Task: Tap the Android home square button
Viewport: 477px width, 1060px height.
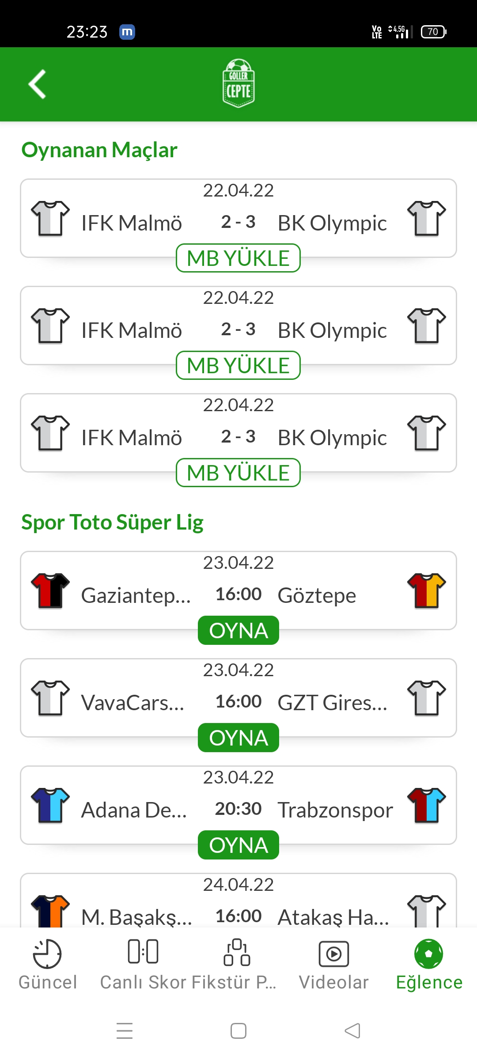Action: tap(238, 1031)
